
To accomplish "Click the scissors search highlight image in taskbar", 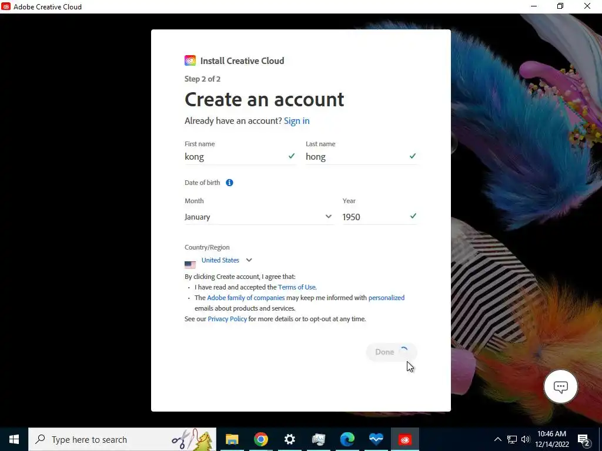I will [x=192, y=439].
